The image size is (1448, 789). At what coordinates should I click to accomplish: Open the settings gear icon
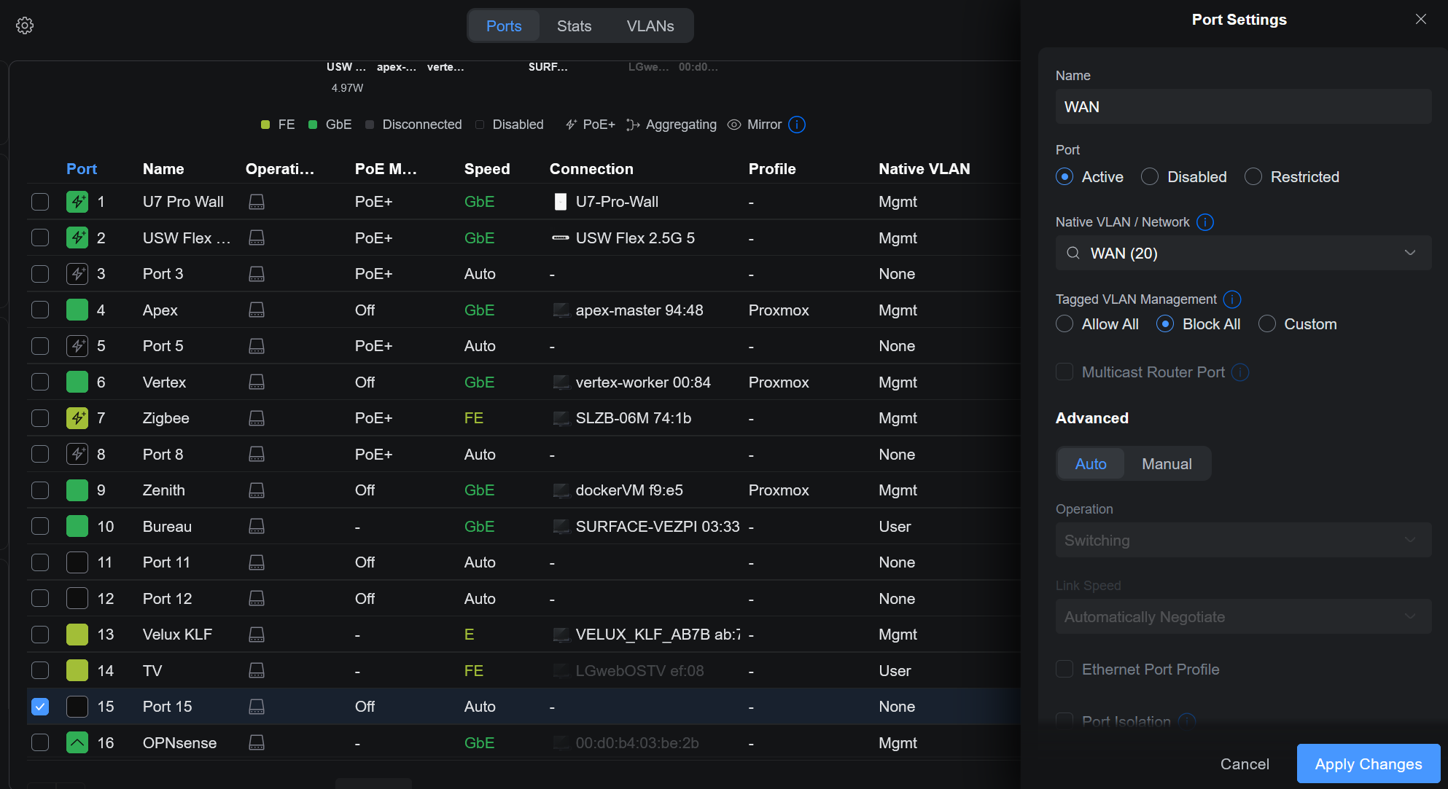pyautogui.click(x=25, y=25)
